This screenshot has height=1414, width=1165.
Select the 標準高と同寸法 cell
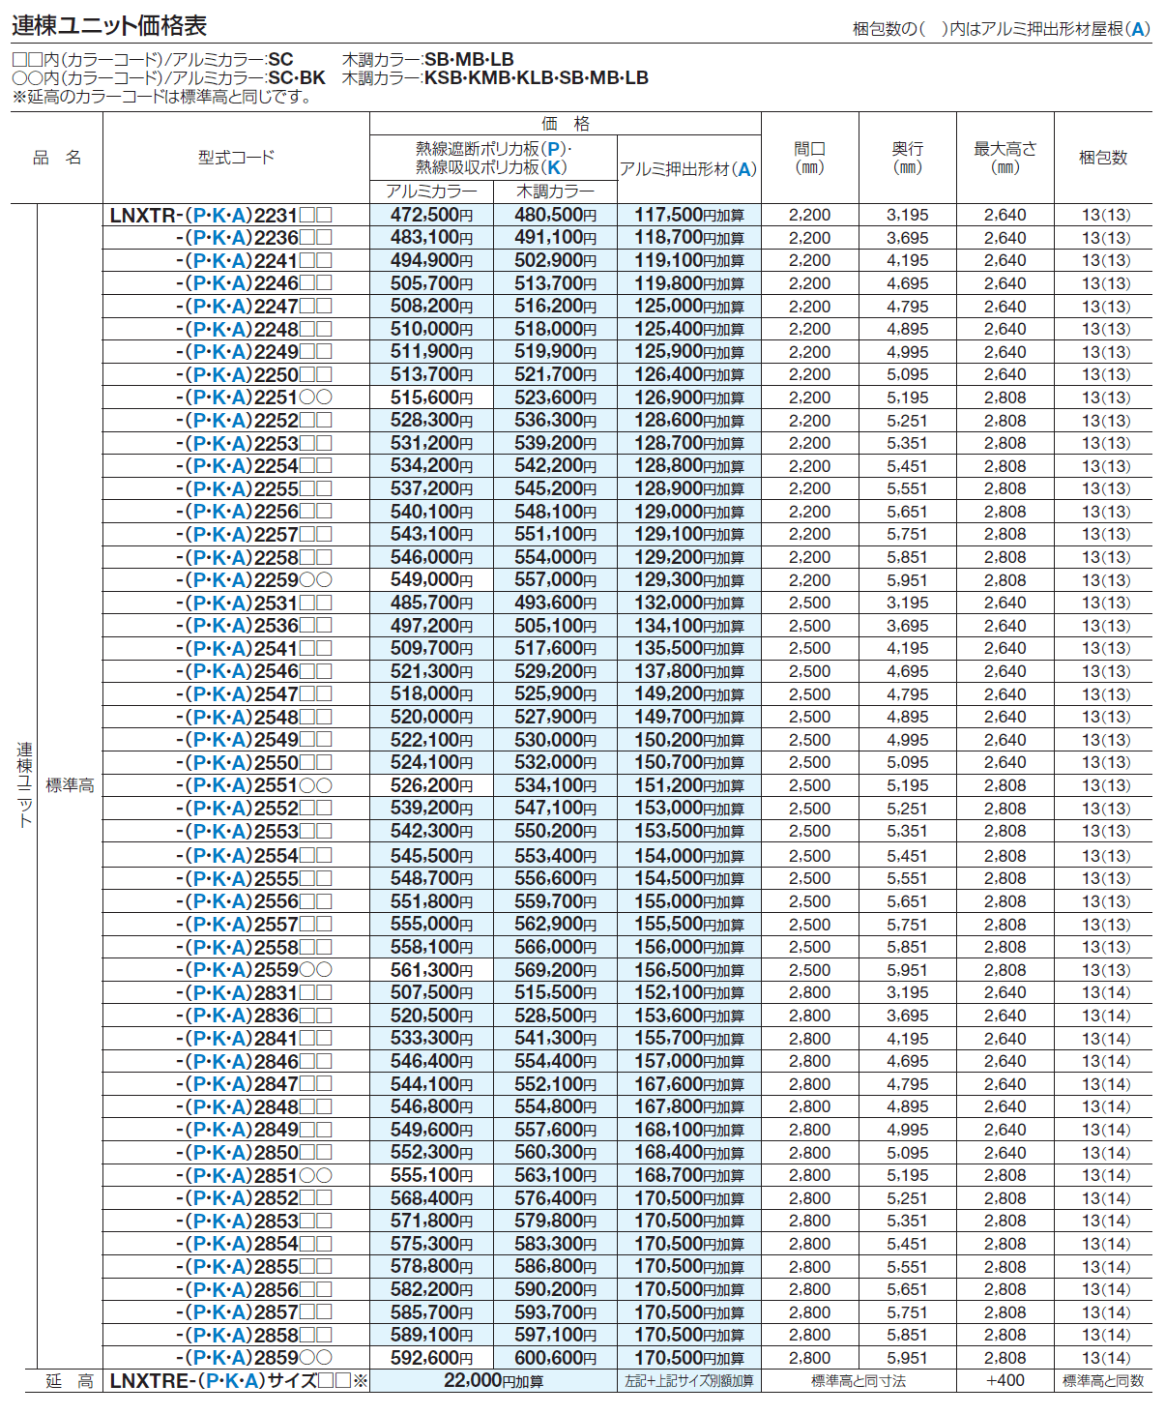click(x=858, y=1381)
